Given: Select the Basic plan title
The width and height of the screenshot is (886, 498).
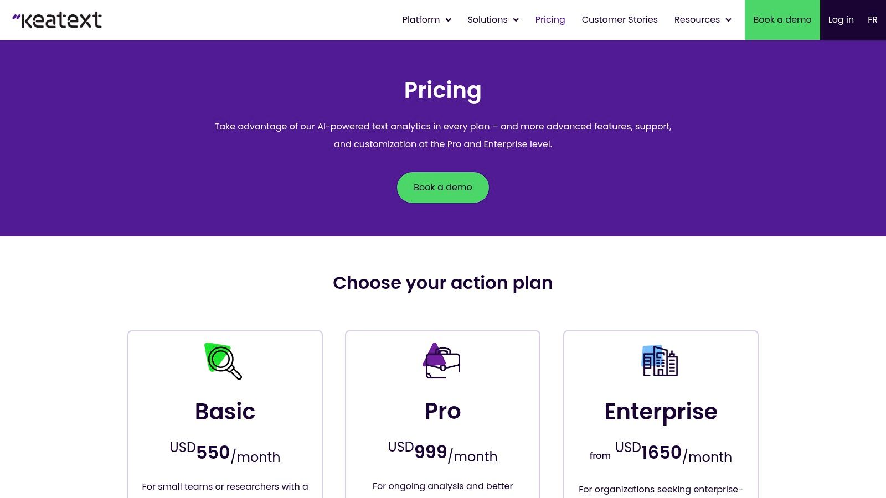Looking at the screenshot, I should pos(225,412).
